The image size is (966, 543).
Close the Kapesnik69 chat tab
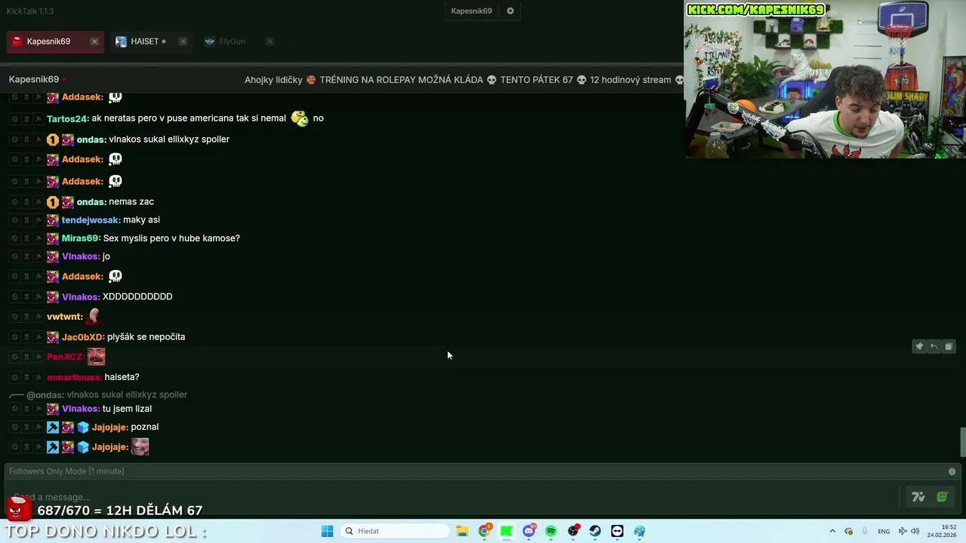pos(94,41)
